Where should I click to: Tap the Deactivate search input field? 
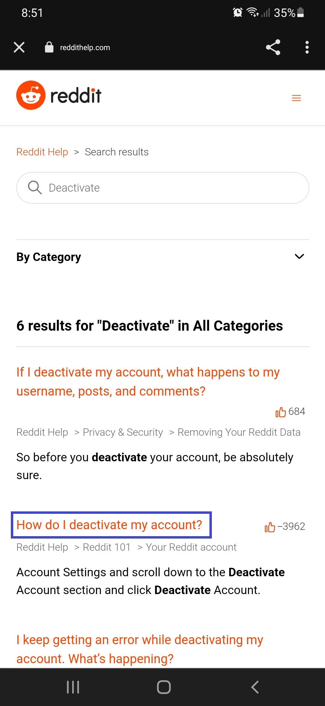pyautogui.click(x=162, y=187)
